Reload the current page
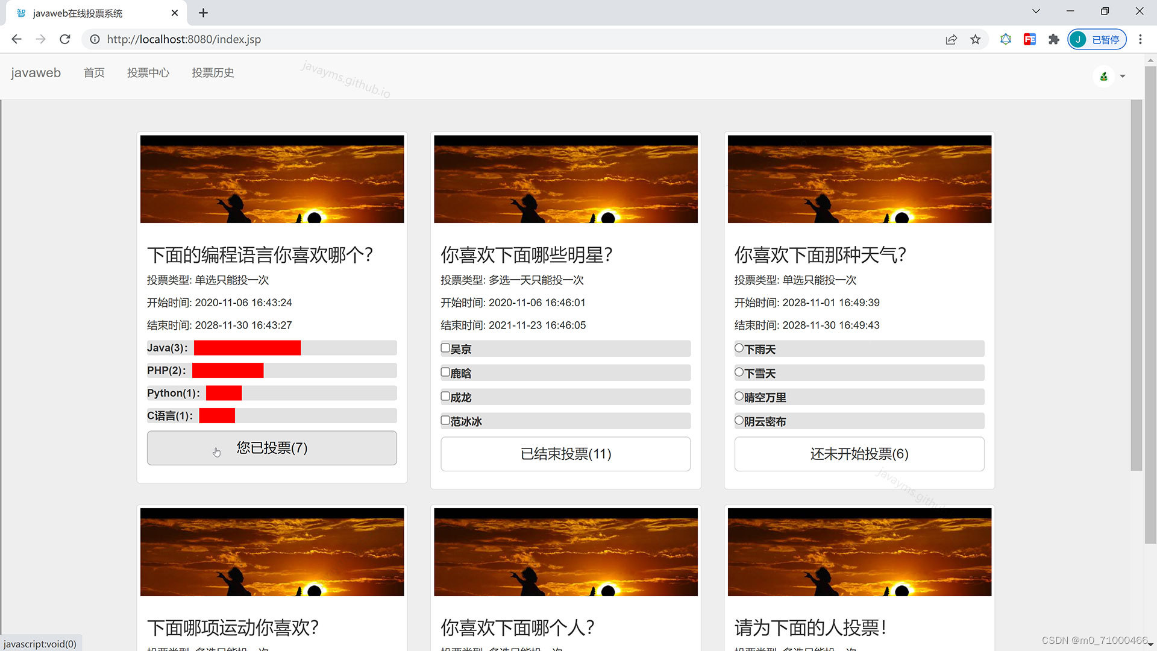 pyautogui.click(x=65, y=39)
